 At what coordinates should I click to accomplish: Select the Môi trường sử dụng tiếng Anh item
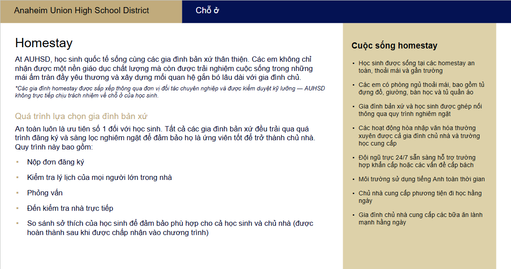coord(421,179)
